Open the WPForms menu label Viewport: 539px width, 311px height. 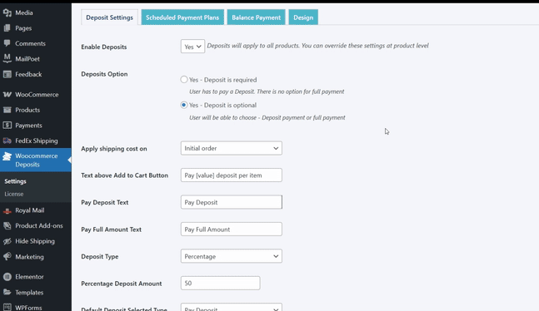click(x=28, y=308)
